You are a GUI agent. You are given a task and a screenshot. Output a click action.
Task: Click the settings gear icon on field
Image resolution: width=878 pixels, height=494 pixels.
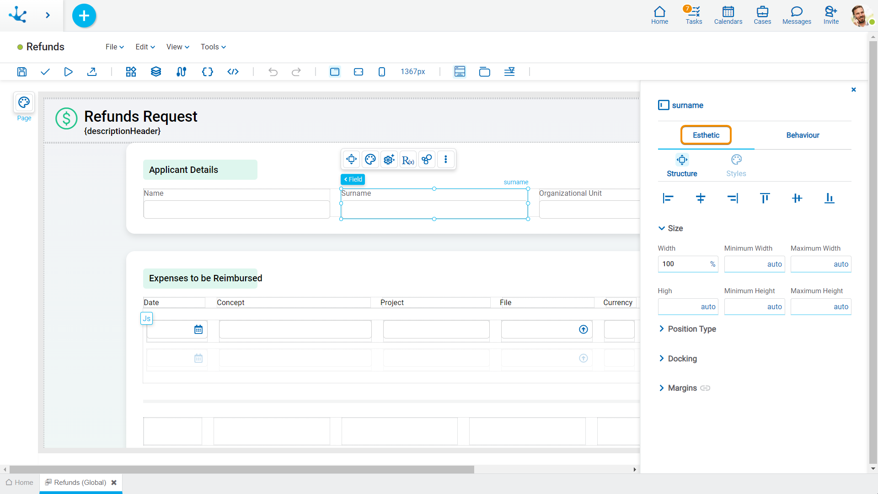coord(389,159)
